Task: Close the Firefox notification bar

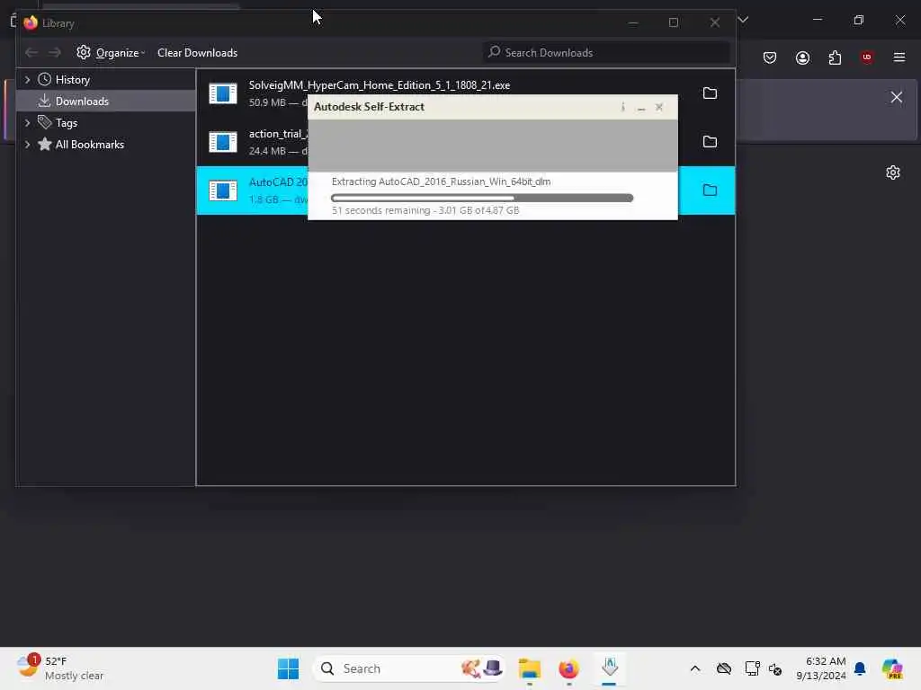Action: pyautogui.click(x=897, y=97)
